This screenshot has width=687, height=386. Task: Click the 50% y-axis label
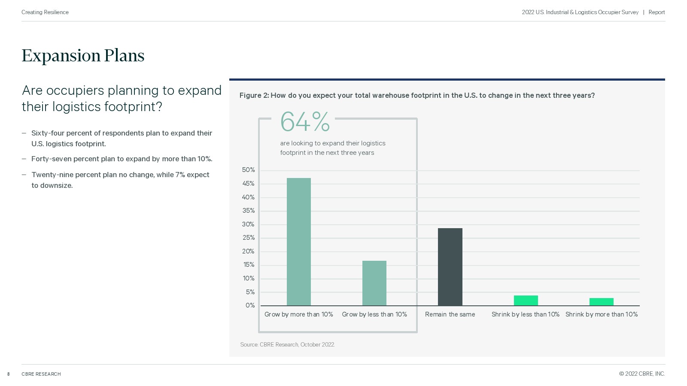pos(248,170)
